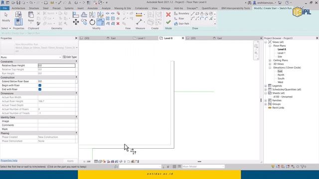
Task: Expand the Families node
Action: point(266,100)
